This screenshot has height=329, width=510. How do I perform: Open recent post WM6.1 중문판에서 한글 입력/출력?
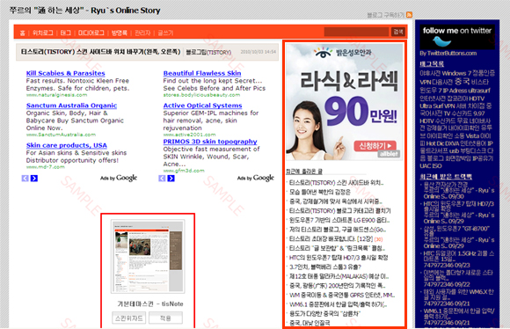point(338,304)
